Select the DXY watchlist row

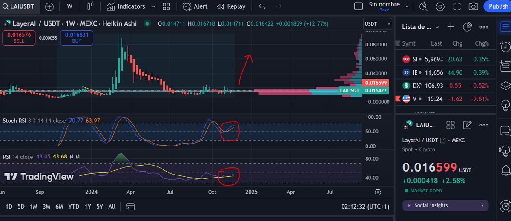coord(445,86)
